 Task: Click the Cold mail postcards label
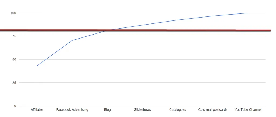click(x=213, y=110)
